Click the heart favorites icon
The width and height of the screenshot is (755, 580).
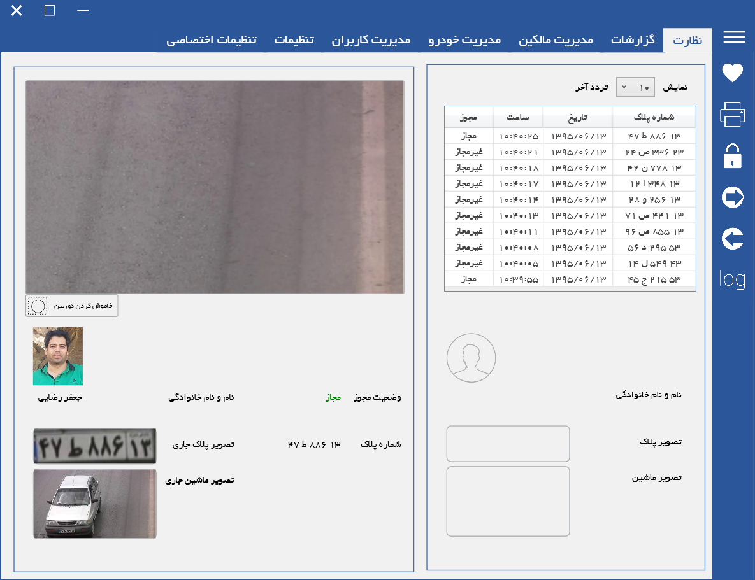pos(732,73)
